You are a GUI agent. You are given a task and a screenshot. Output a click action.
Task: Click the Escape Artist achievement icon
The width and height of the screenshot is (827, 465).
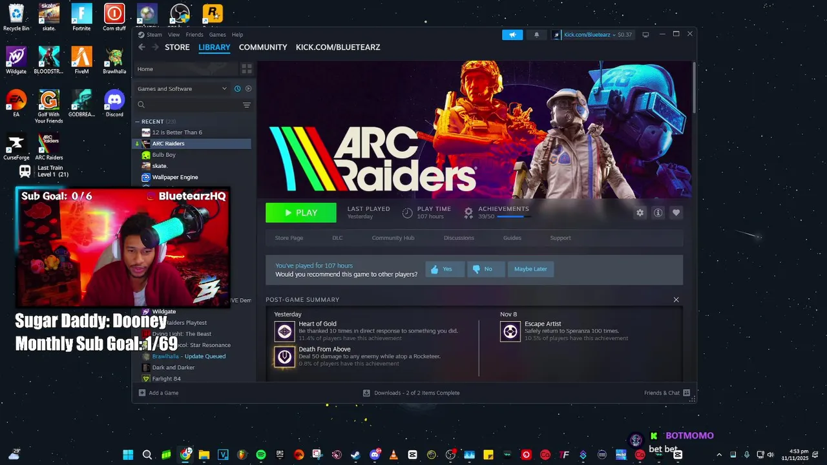tap(510, 331)
